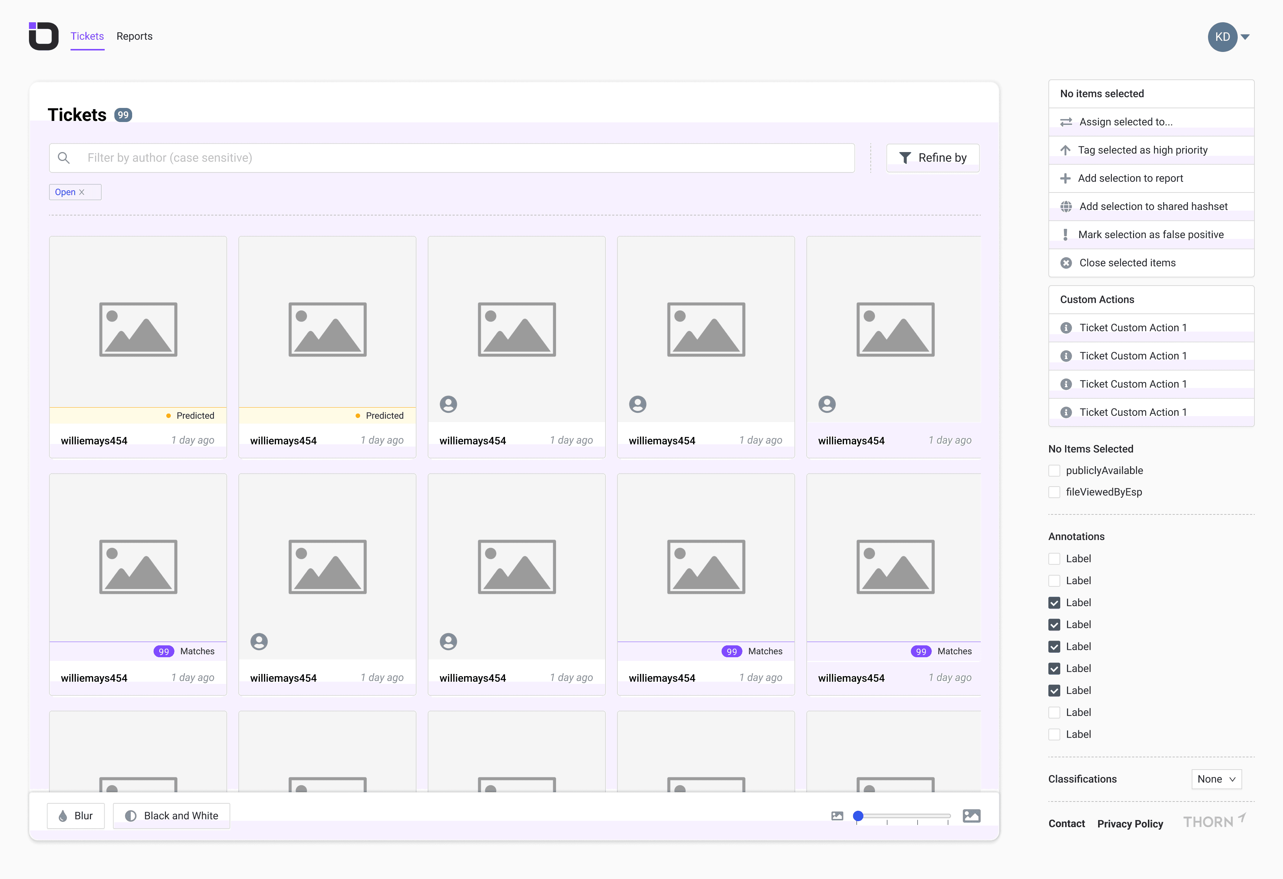Screen dimensions: 1283x879
Task: Toggle the Blur button
Action: [x=76, y=816]
